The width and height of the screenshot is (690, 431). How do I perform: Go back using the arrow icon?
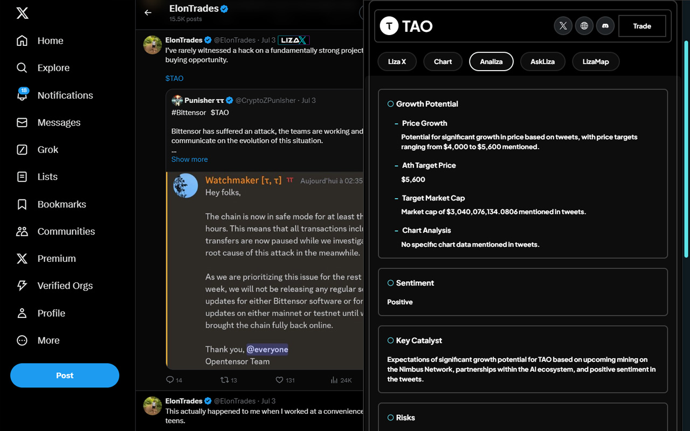tap(148, 12)
